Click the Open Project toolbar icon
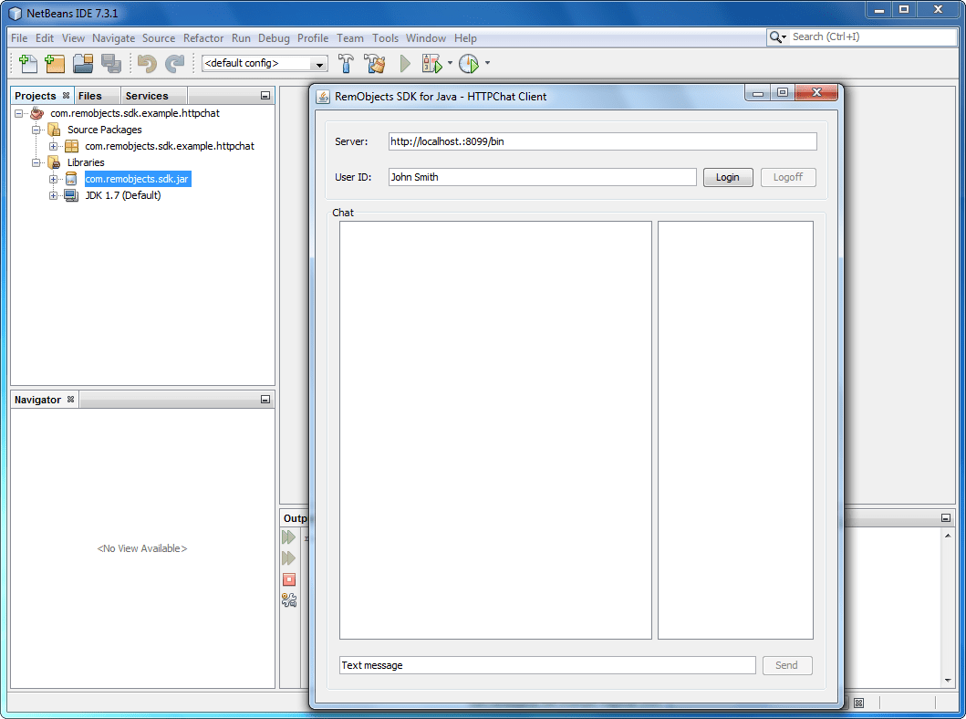The image size is (966, 719). coord(83,64)
